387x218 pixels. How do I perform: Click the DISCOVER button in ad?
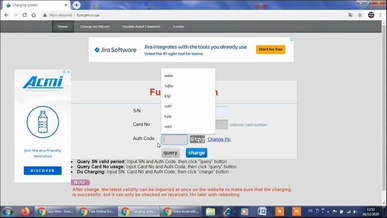[x=42, y=171]
